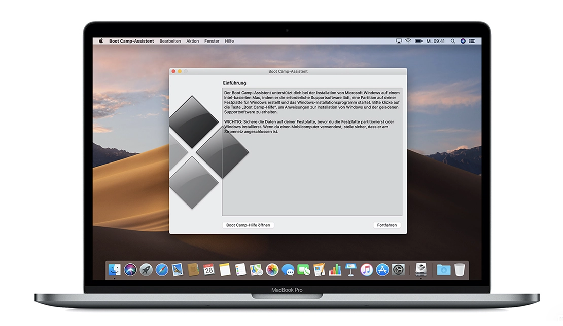Open the Fenster menu in menu bar

tap(212, 41)
